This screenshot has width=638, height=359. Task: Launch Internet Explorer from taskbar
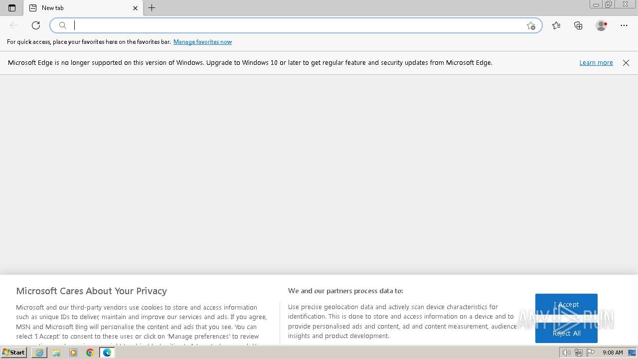coord(39,353)
